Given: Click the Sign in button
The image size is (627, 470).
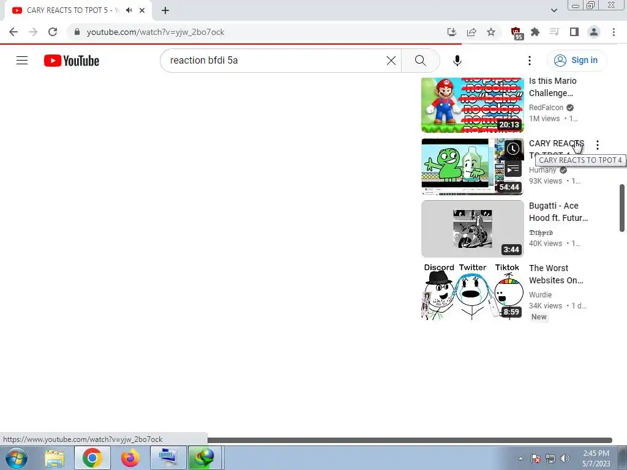Looking at the screenshot, I should pos(576,61).
